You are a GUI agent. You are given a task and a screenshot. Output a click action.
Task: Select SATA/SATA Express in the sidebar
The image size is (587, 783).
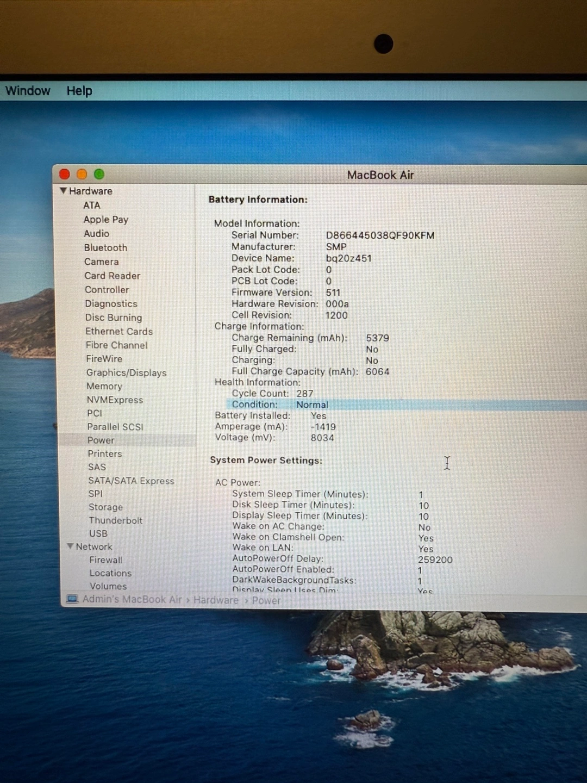click(x=132, y=481)
